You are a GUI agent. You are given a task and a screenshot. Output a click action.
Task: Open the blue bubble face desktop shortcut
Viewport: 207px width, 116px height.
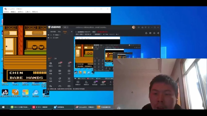tap(36, 93)
